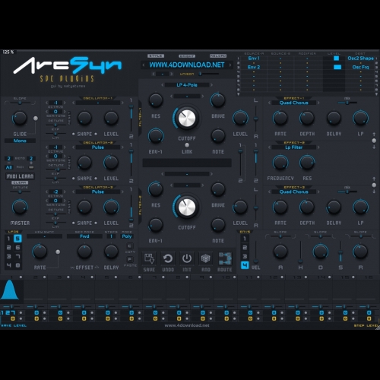Click the LFO Delay knob

pyautogui.click(x=111, y=252)
